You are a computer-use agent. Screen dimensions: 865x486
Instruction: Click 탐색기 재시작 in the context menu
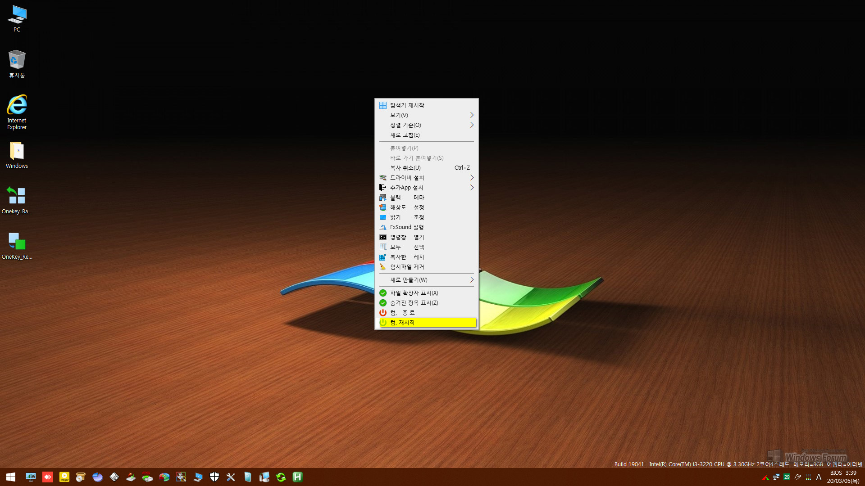point(426,105)
